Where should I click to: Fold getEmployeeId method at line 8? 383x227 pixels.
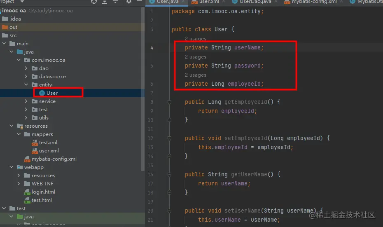point(170,102)
